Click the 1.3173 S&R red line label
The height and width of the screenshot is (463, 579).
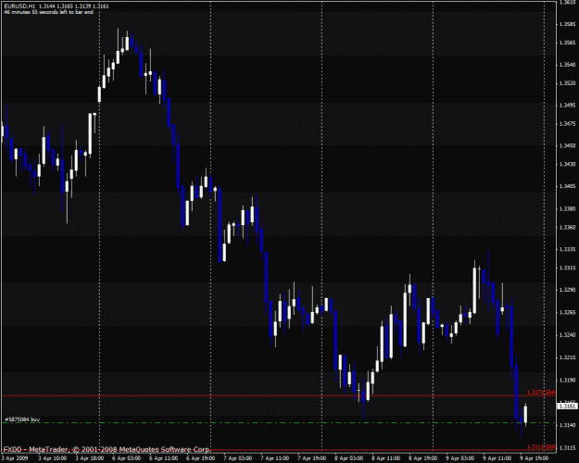click(x=541, y=393)
